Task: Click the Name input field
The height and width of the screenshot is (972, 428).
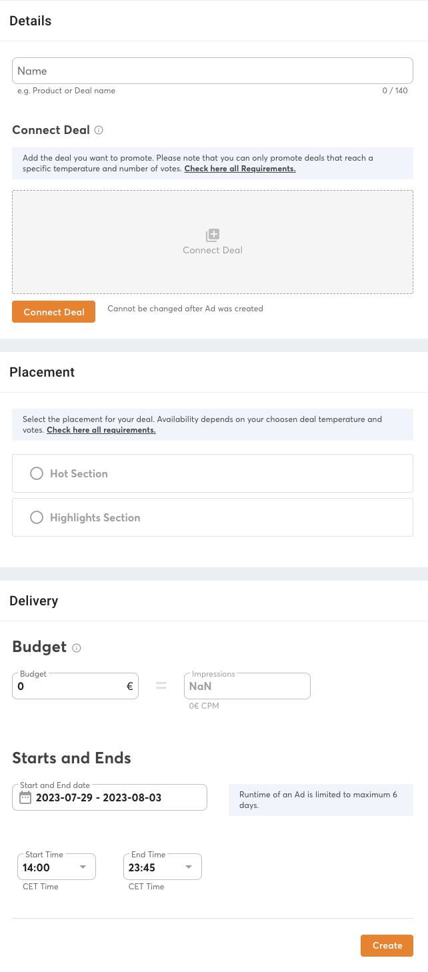Action: tap(213, 71)
